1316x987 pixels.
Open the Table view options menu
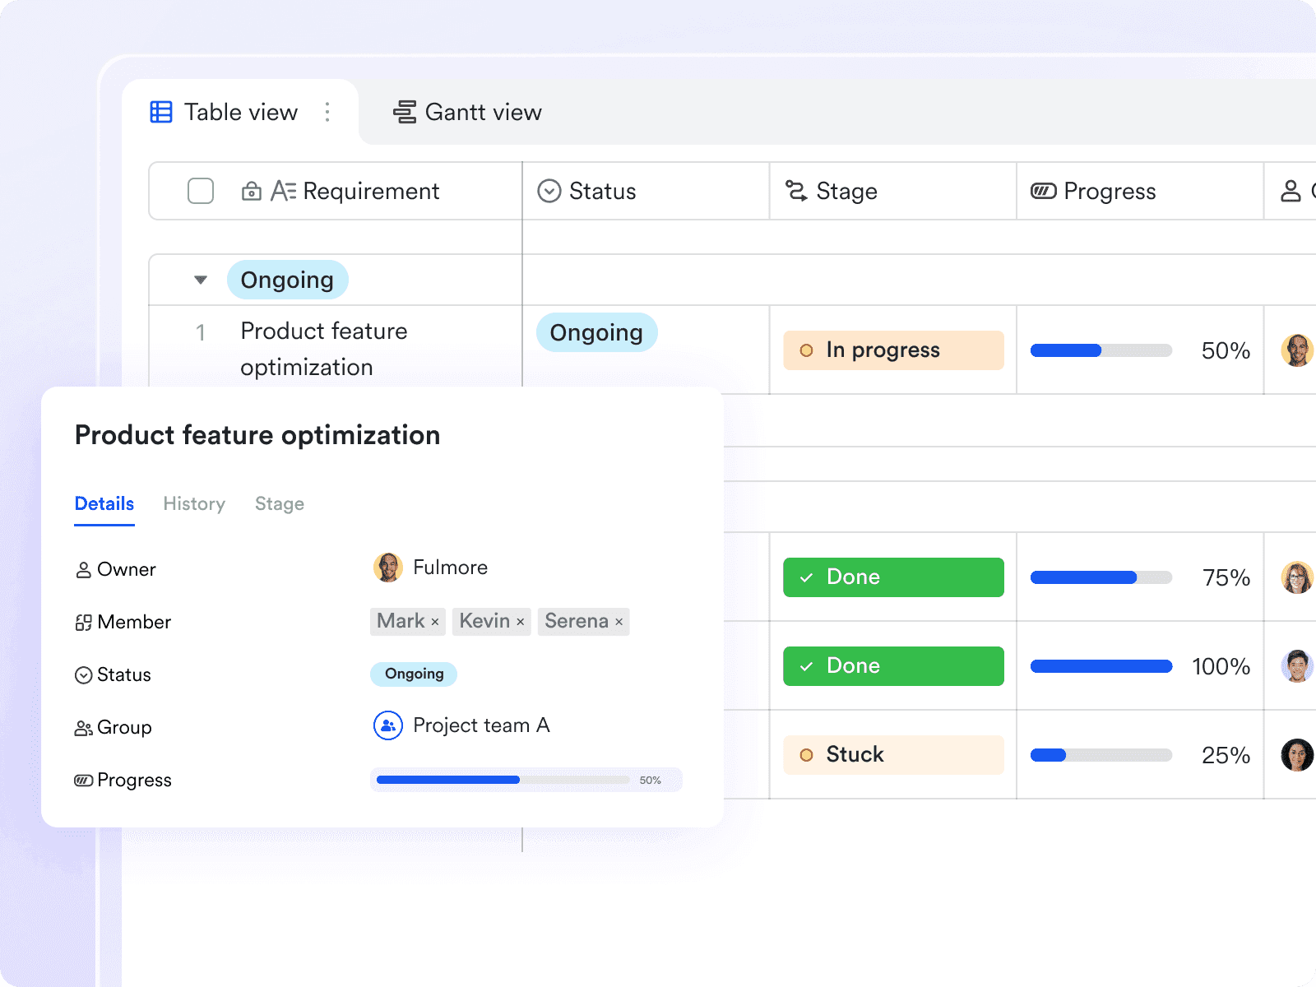(x=327, y=112)
